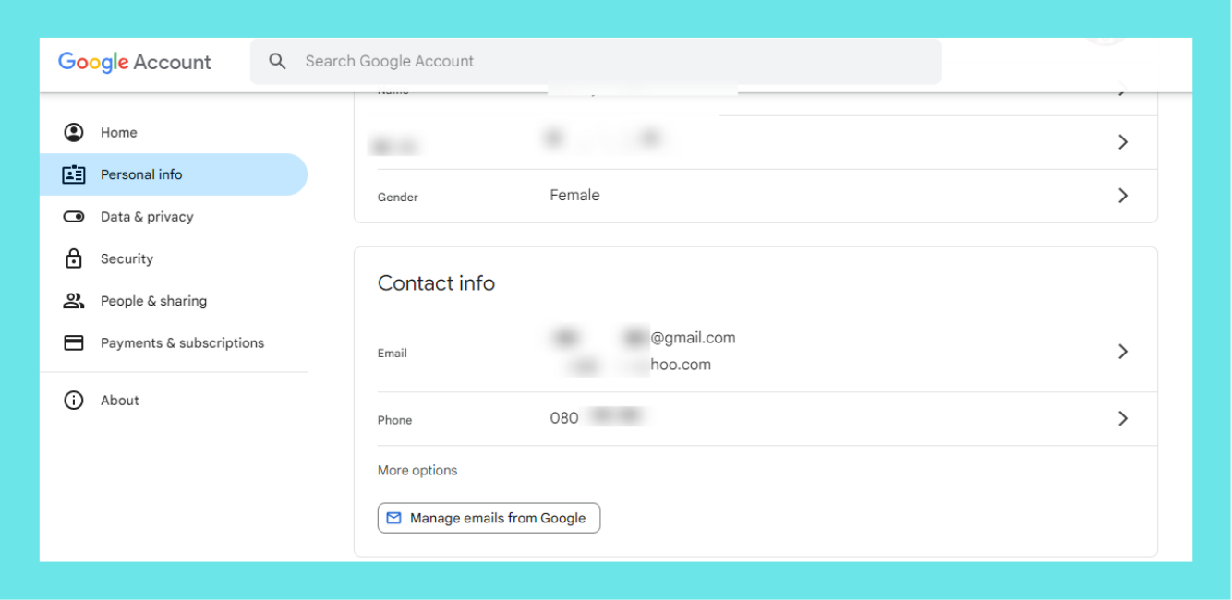Click the Search Google Account field

click(610, 61)
